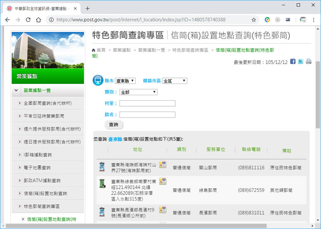Click 營業據點 breadcrumb link
The height and width of the screenshot is (229, 321).
point(122,50)
